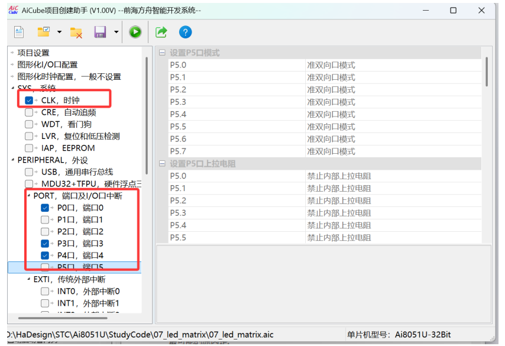Click the green generate/run play icon
Screen dimensions: 505x346
click(x=135, y=32)
